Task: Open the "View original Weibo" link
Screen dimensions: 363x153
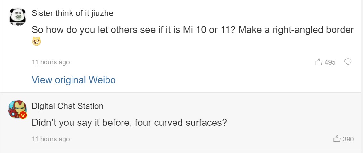Action: 73,80
